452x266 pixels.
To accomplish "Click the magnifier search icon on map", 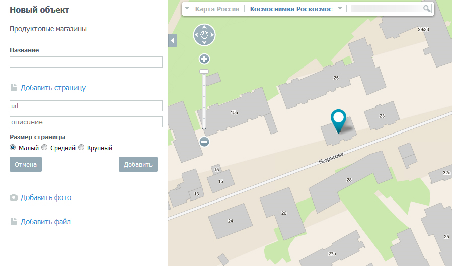I will [427, 9].
